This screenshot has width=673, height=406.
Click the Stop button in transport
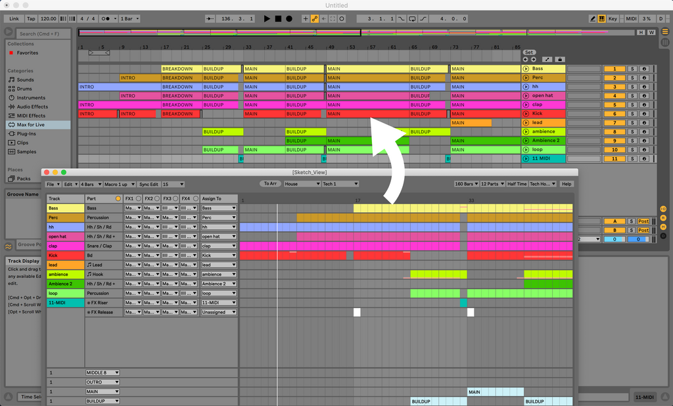[x=278, y=18]
